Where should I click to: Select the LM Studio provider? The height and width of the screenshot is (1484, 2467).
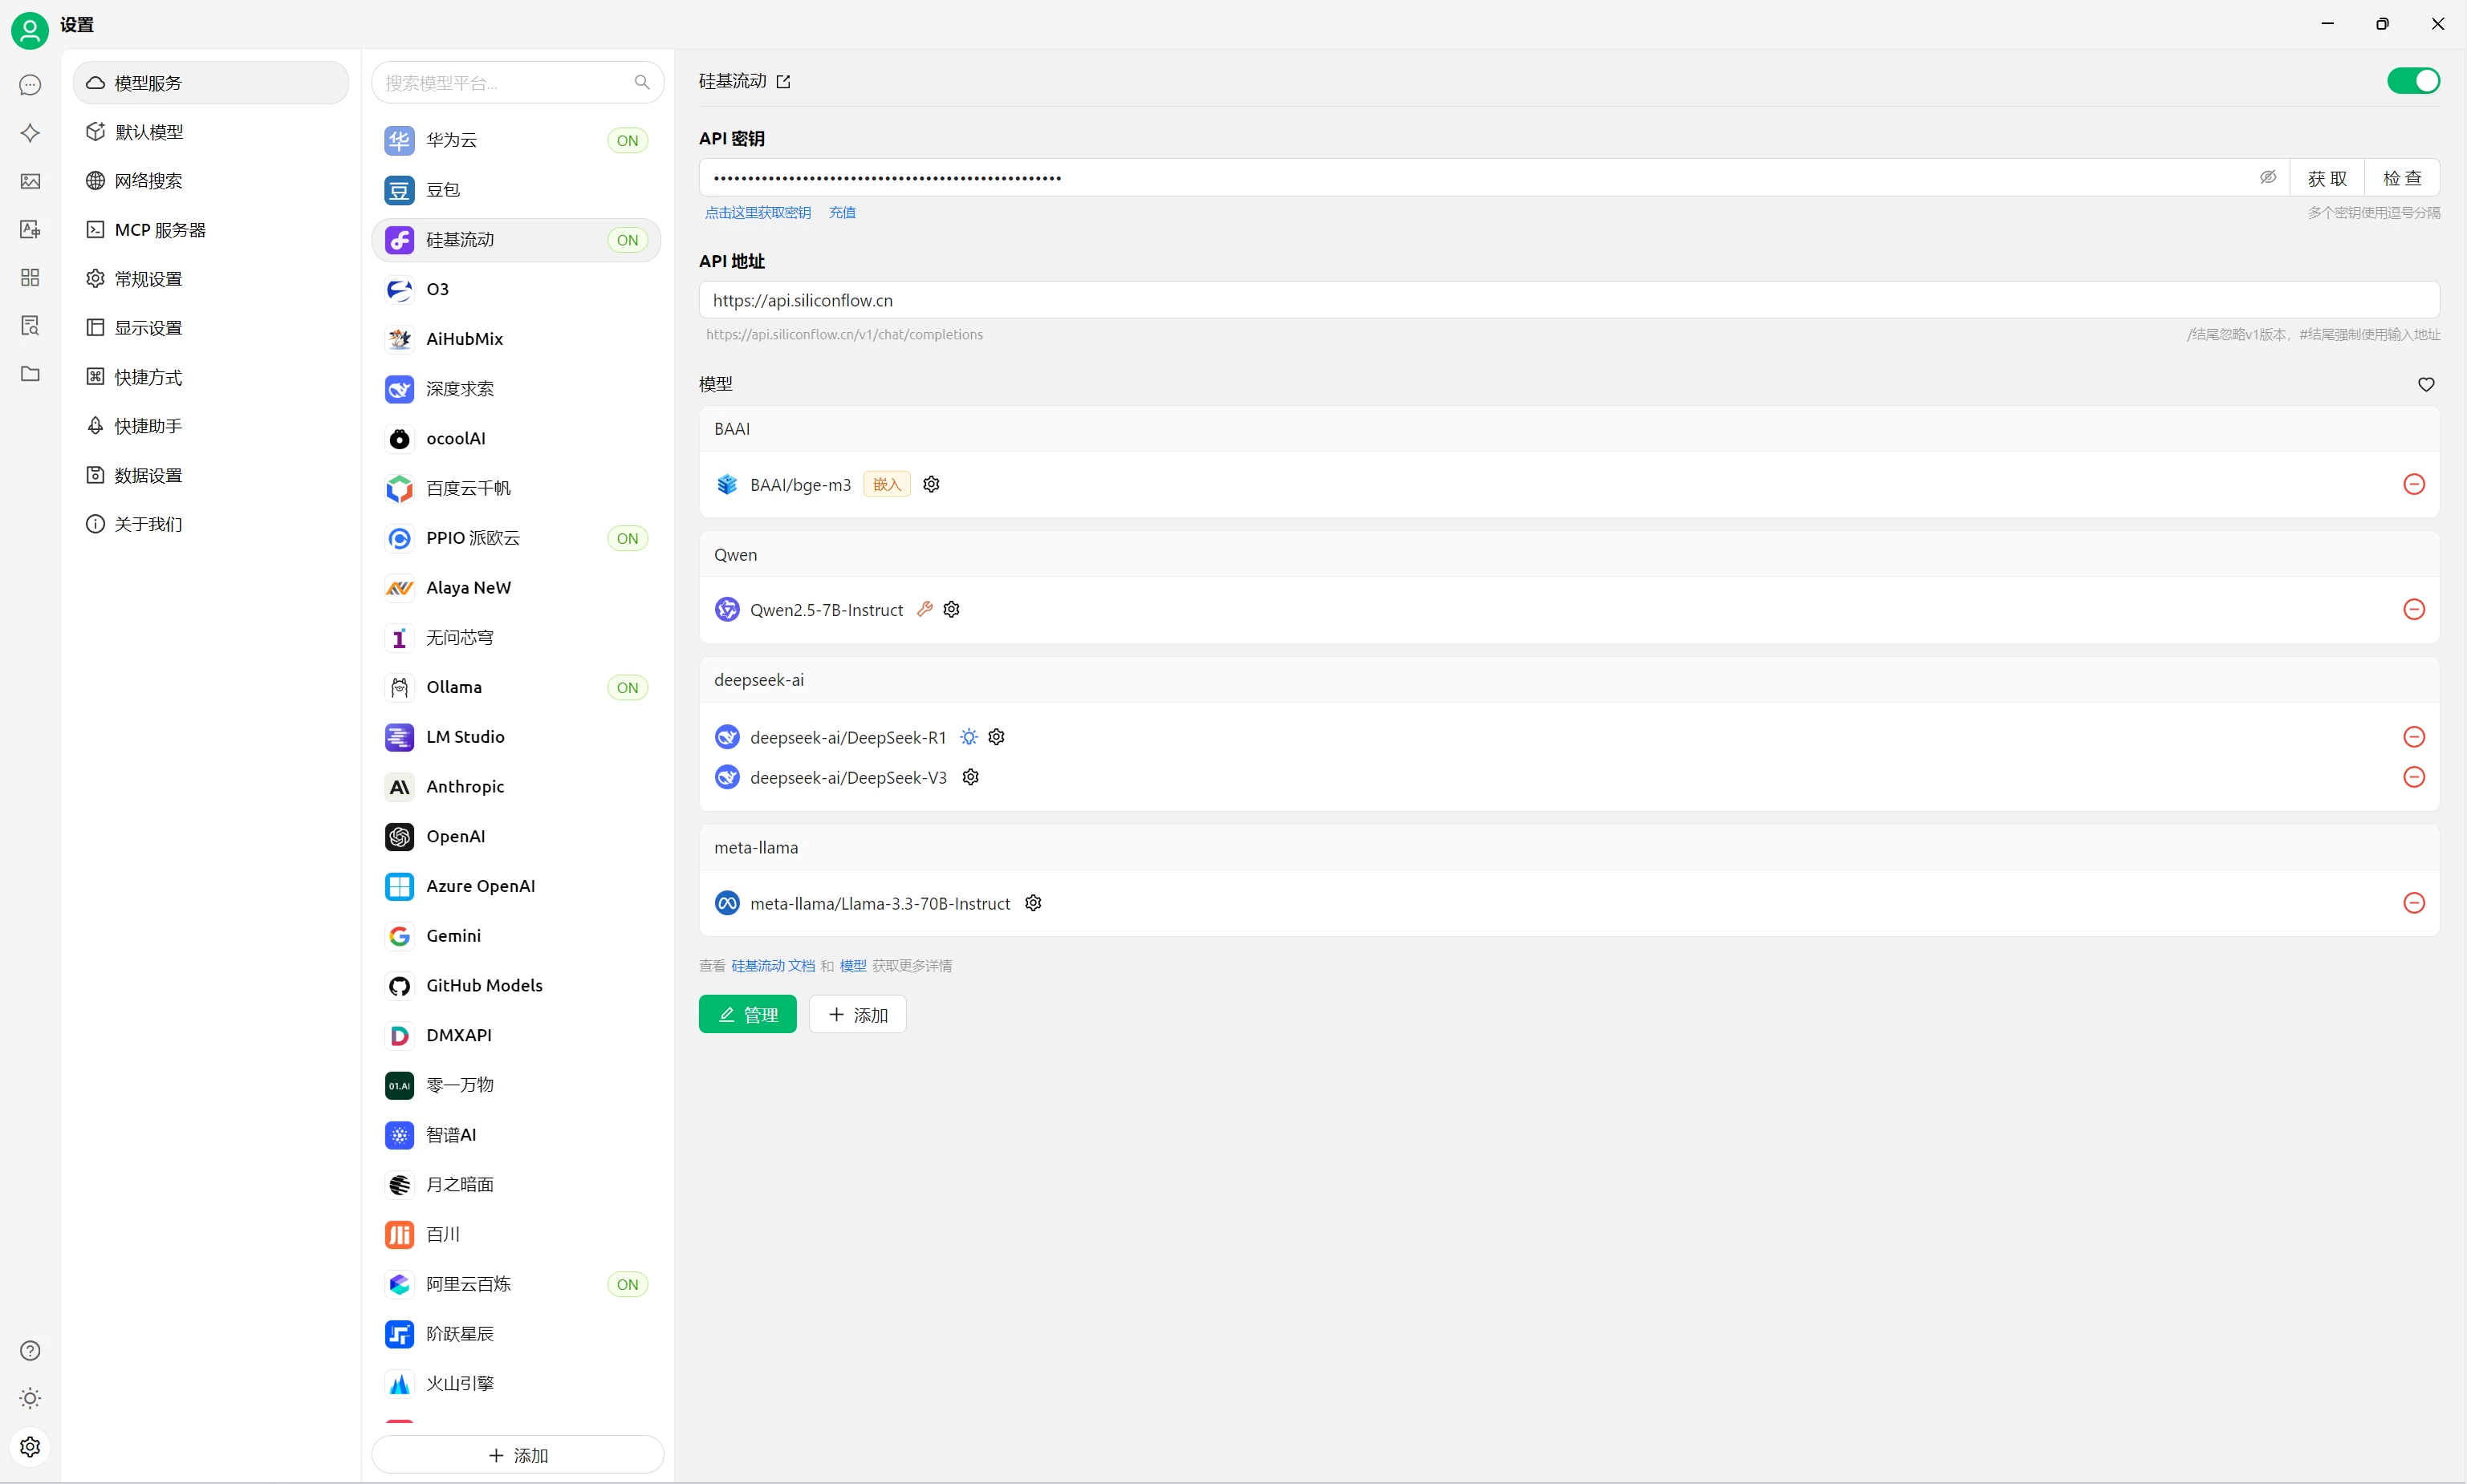[516, 737]
